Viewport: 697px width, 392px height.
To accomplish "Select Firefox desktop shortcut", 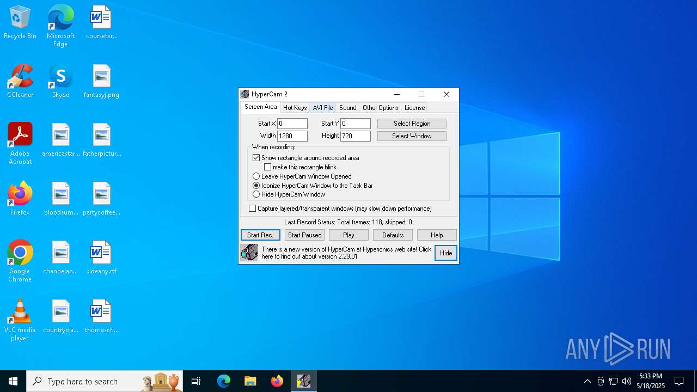I will (x=20, y=199).
